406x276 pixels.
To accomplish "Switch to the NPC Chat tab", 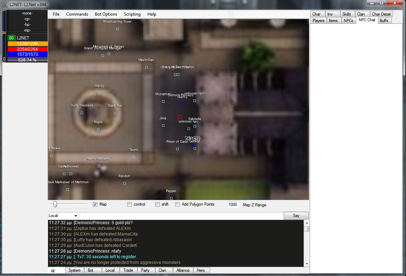I will (367, 20).
